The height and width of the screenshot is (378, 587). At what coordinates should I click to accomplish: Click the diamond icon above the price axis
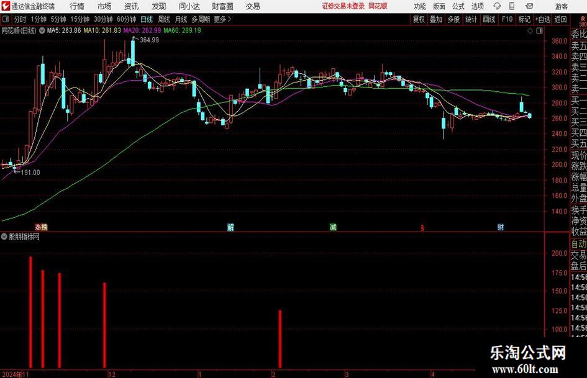point(530,31)
